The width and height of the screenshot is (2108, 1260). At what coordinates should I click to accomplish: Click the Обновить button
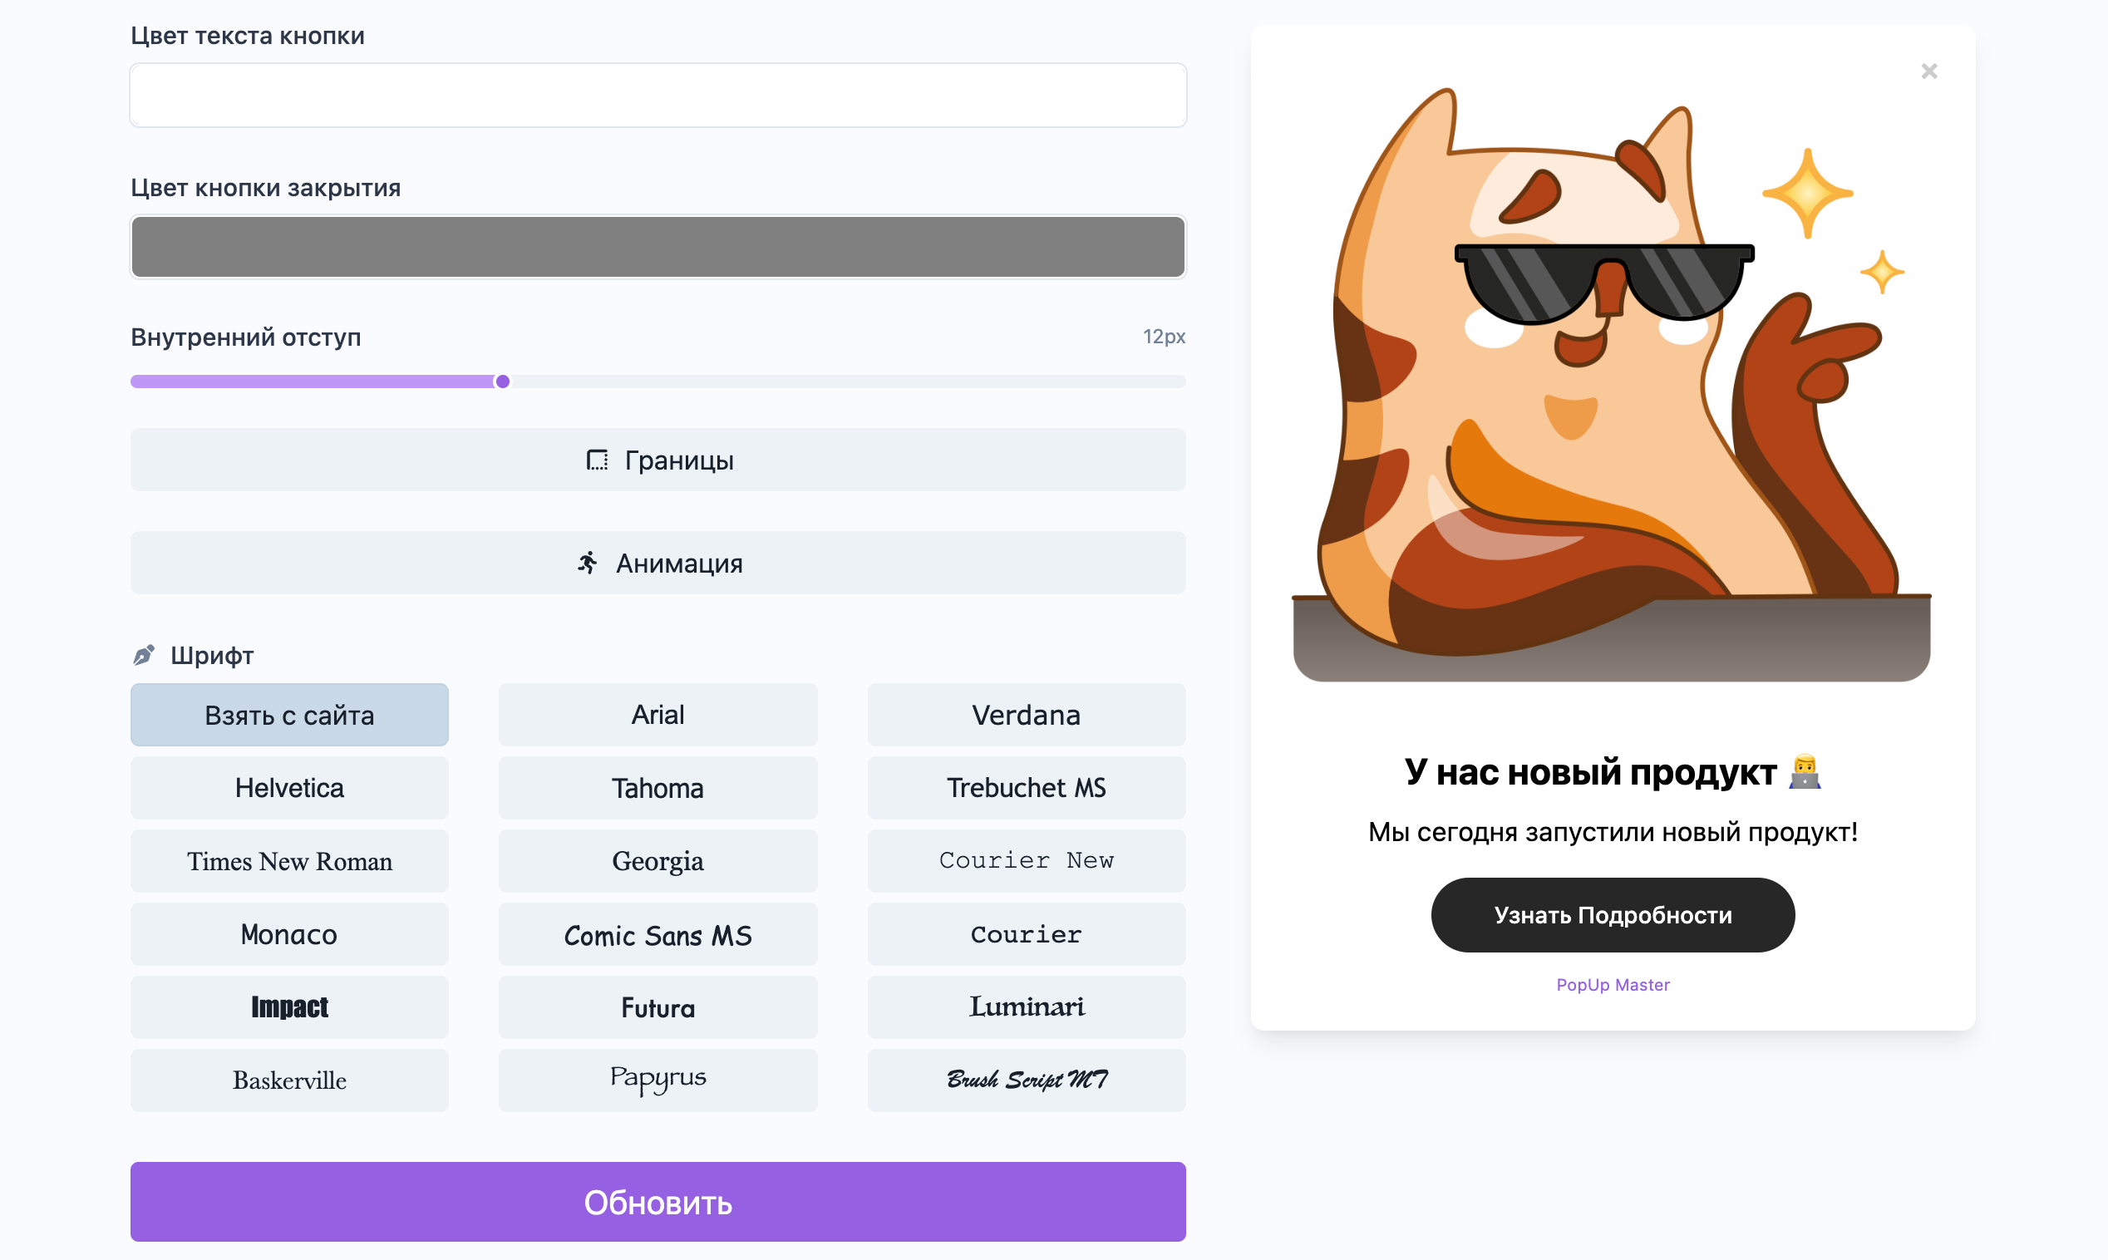pos(658,1202)
